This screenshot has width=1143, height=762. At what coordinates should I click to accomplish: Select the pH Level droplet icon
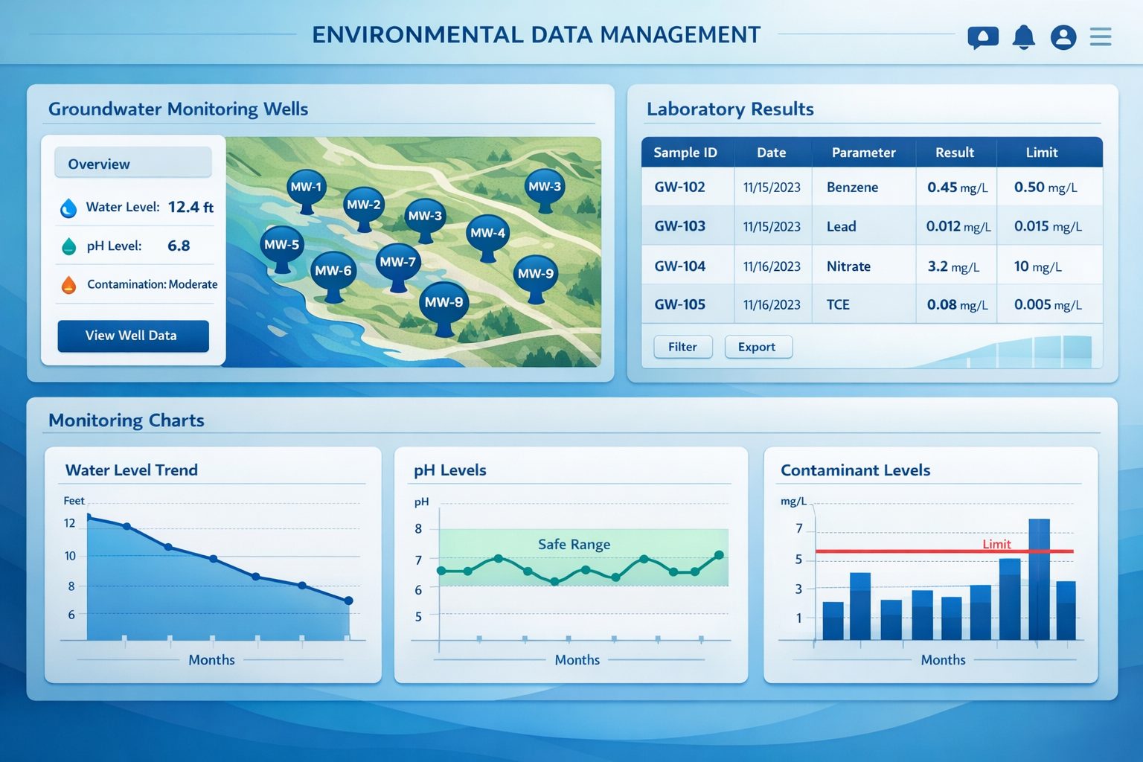[68, 246]
